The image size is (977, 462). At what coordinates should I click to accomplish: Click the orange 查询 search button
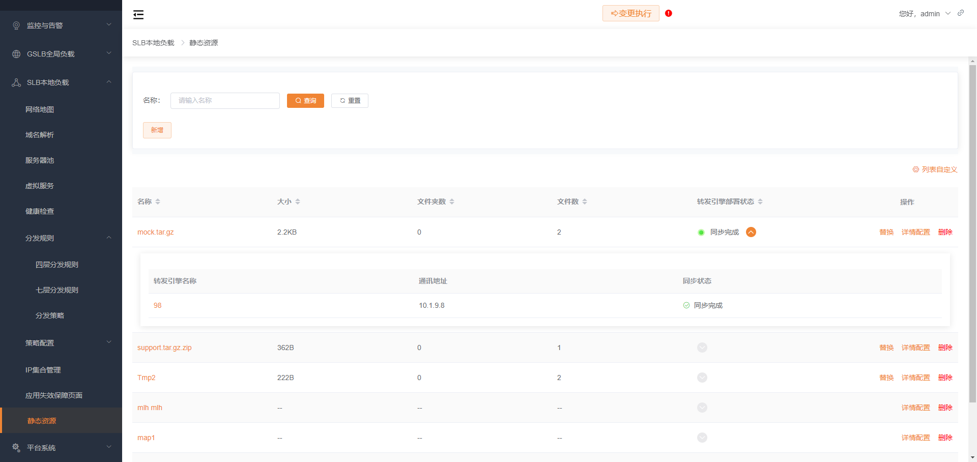305,101
